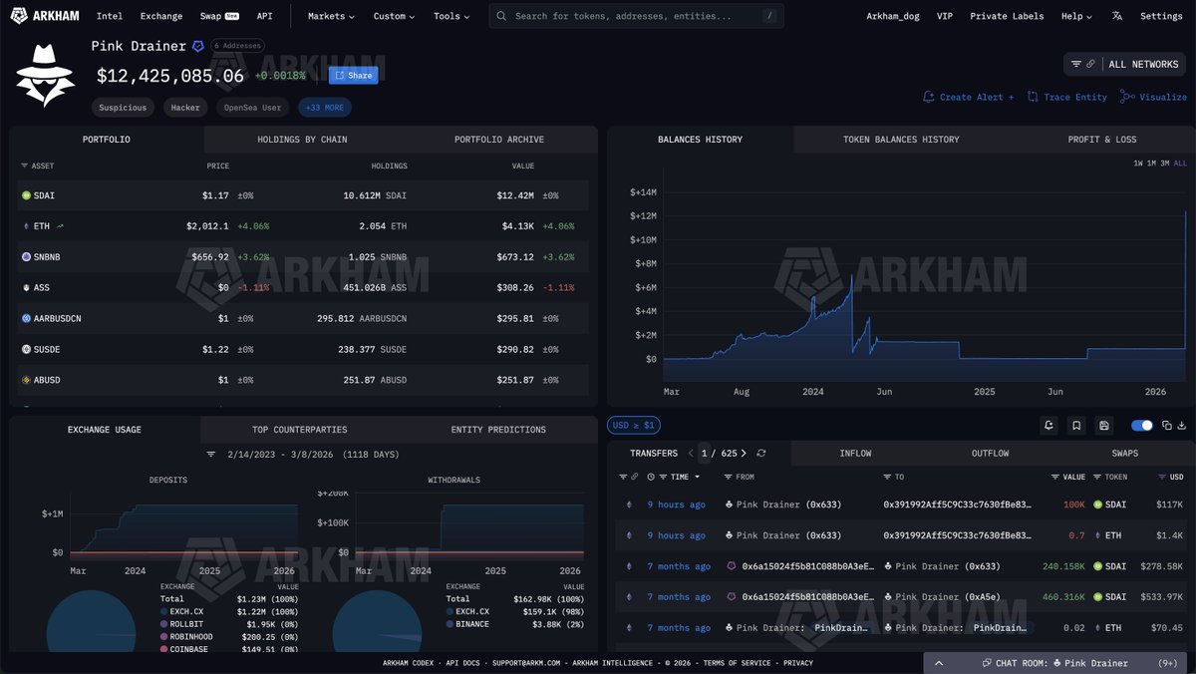Open the TOKEN BALANCES HISTORY tab
Screen dimensions: 1196x674
901,140
